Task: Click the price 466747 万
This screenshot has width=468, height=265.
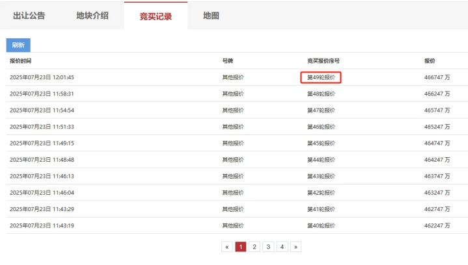Action: click(x=437, y=77)
